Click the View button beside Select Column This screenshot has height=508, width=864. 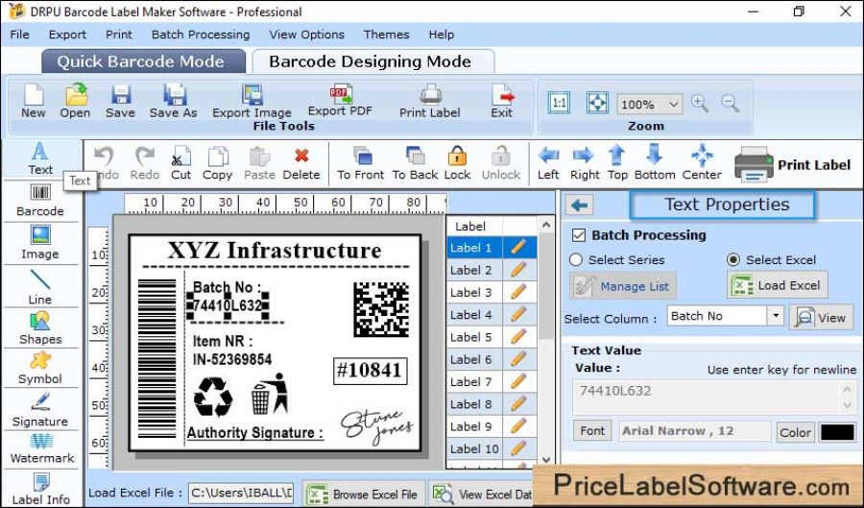(x=821, y=317)
